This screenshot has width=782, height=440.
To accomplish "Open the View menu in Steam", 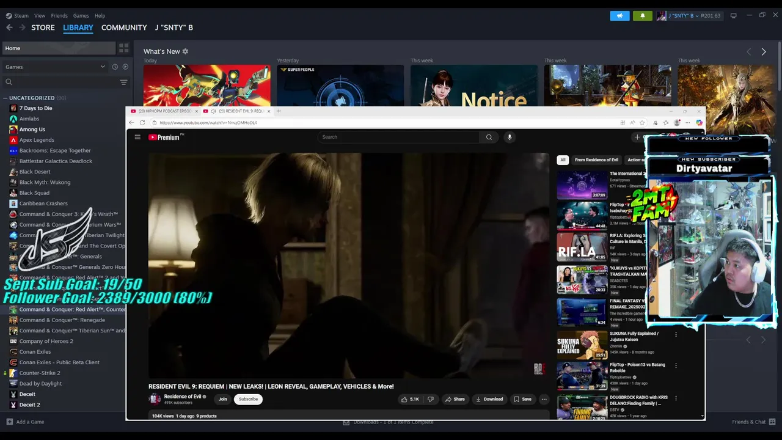I will (40, 16).
